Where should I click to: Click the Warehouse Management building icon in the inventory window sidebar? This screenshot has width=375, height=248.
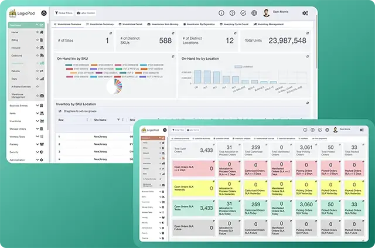click(x=42, y=96)
